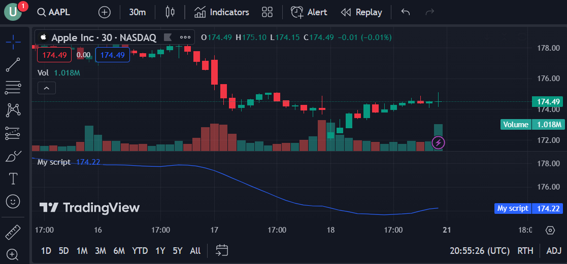
Task: Add a symbol with the plus icon
Action: tap(105, 12)
